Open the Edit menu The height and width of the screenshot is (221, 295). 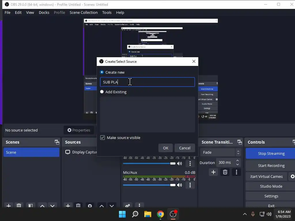click(18, 12)
